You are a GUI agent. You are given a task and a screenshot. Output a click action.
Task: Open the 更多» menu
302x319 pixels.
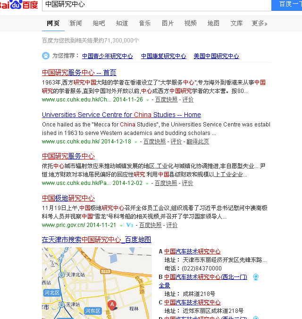coord(259,24)
